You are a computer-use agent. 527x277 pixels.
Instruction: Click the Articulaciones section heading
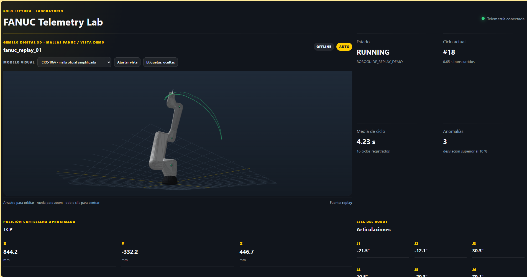pyautogui.click(x=373, y=230)
